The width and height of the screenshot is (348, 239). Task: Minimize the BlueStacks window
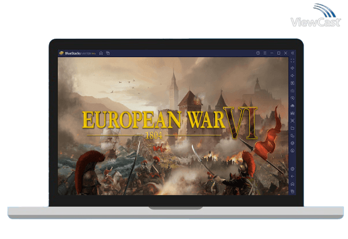(272, 53)
